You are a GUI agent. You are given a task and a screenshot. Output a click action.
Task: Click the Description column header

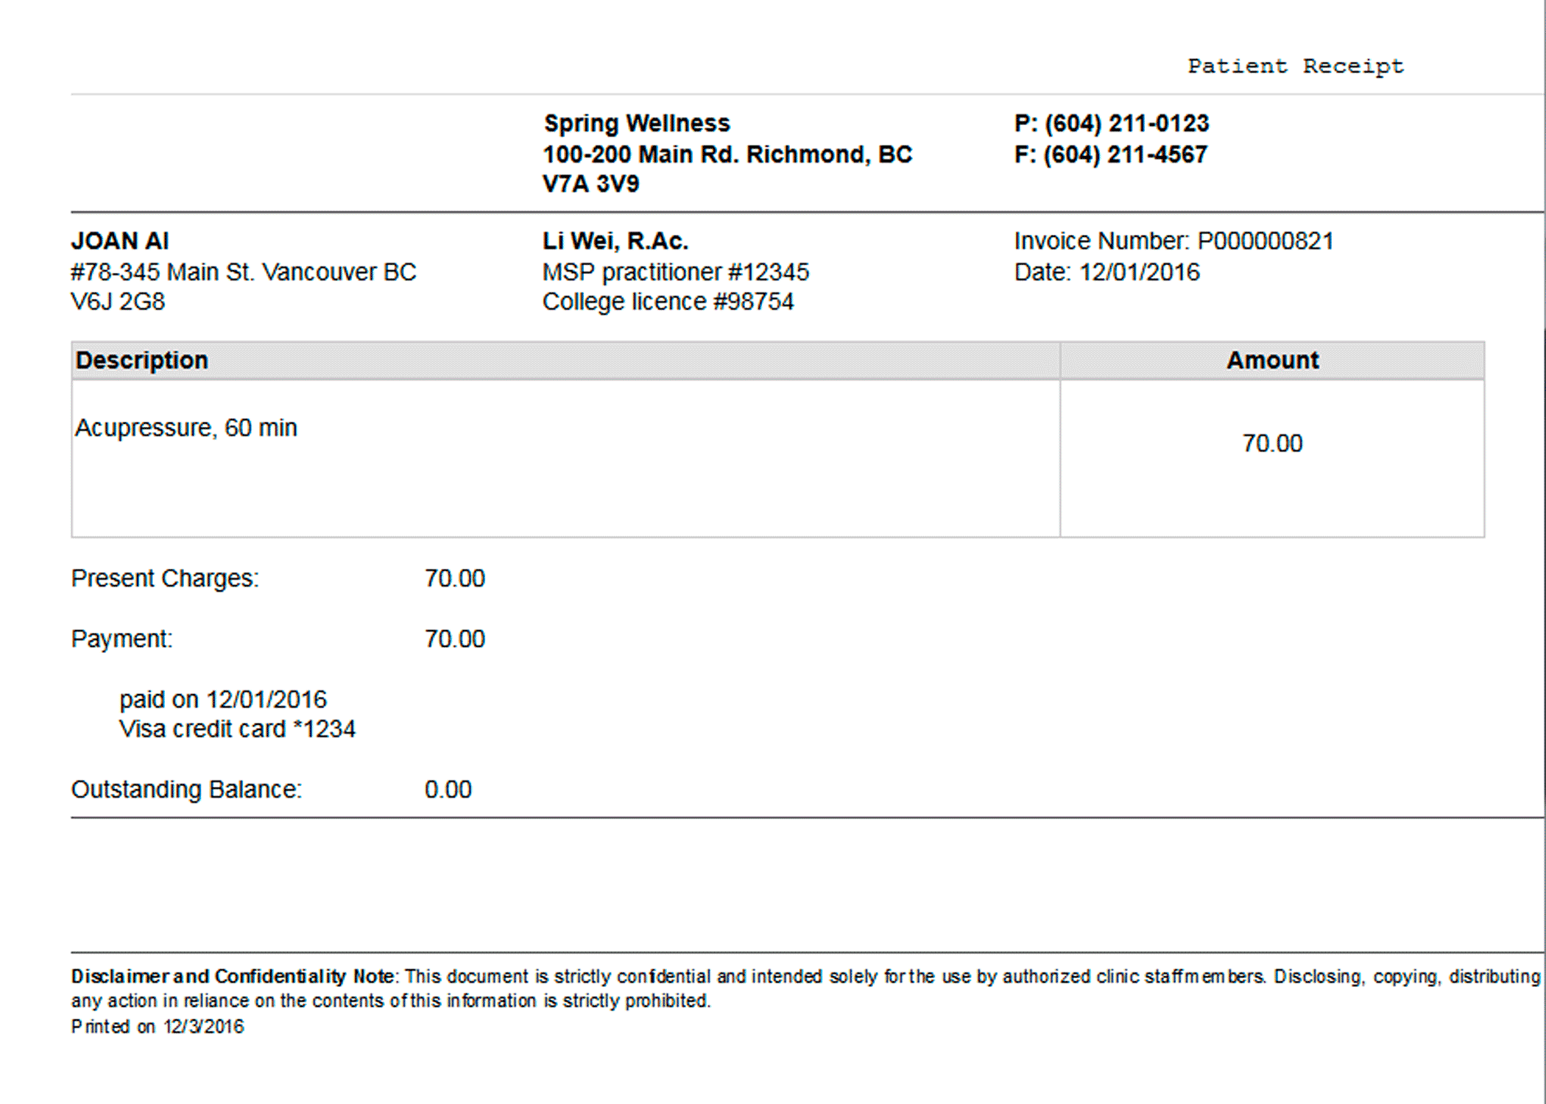click(x=142, y=360)
